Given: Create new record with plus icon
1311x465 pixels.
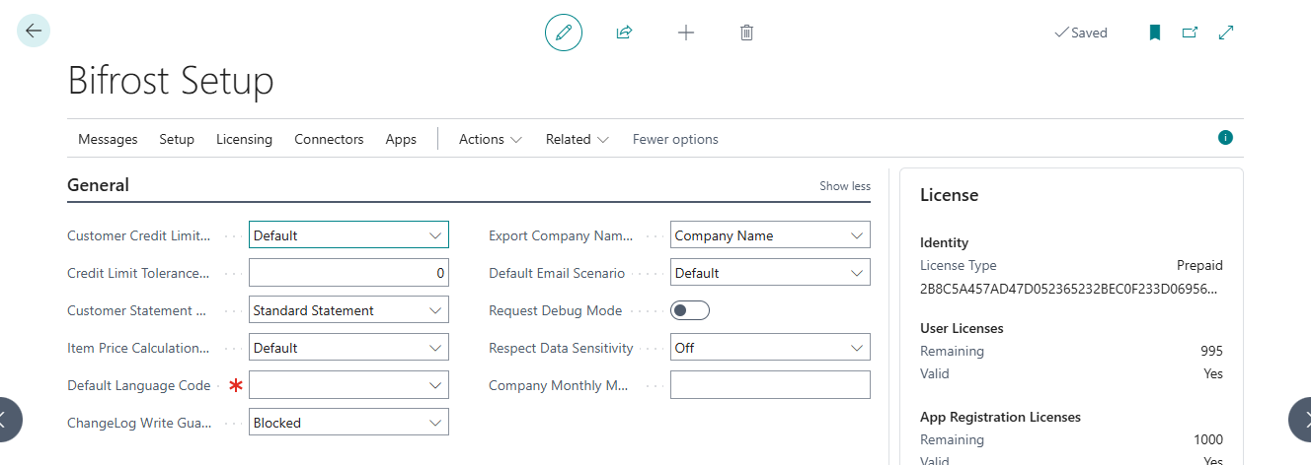Looking at the screenshot, I should tap(686, 33).
